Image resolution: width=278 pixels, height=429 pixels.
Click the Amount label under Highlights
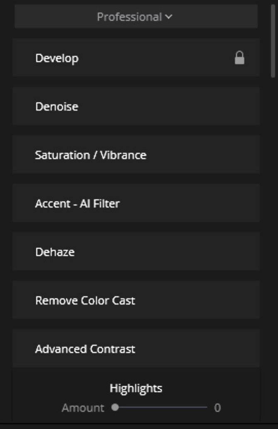tap(83, 408)
